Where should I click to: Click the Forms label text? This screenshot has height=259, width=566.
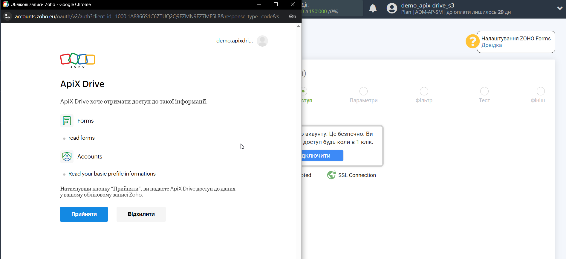tap(85, 121)
